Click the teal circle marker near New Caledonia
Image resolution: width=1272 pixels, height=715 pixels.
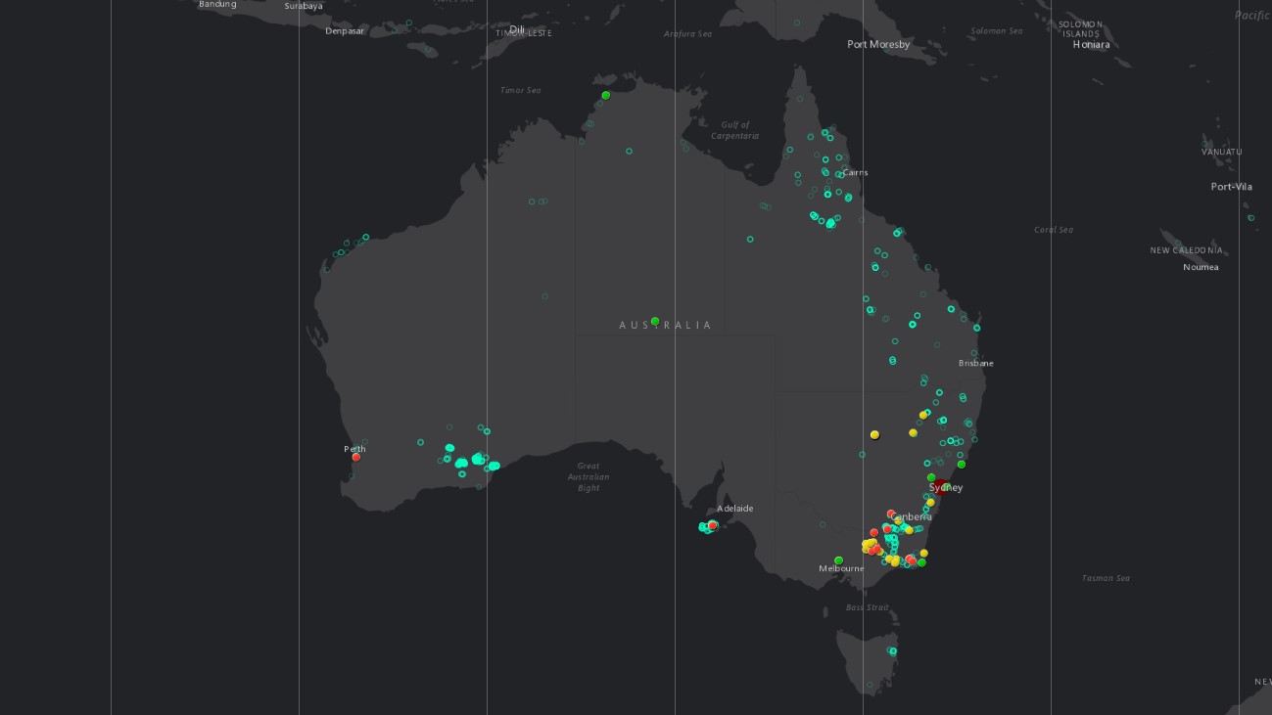pyautogui.click(x=1250, y=218)
